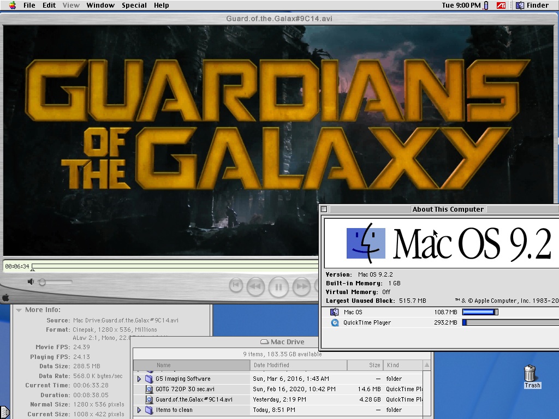559x419 pixels.
Task: Click the Guard.of.the.Galax#9C14.avi title bar
Action: 279,19
